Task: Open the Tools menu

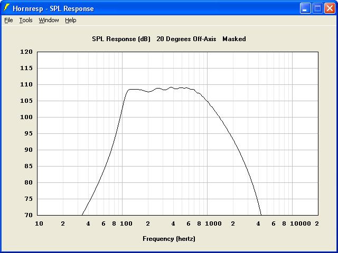Action: [26, 20]
